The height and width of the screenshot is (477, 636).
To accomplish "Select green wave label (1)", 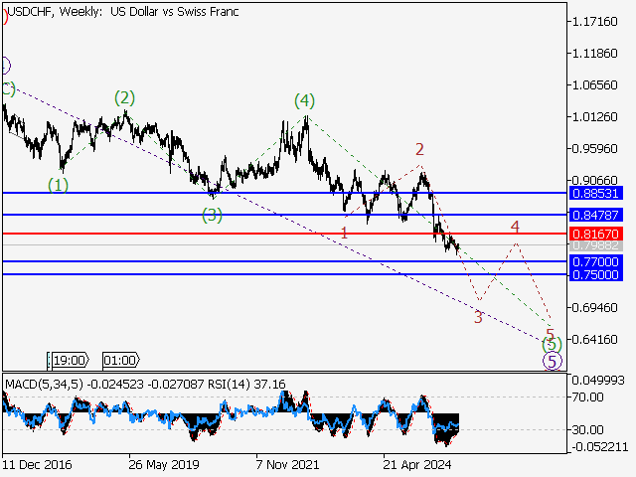I will tap(59, 185).
